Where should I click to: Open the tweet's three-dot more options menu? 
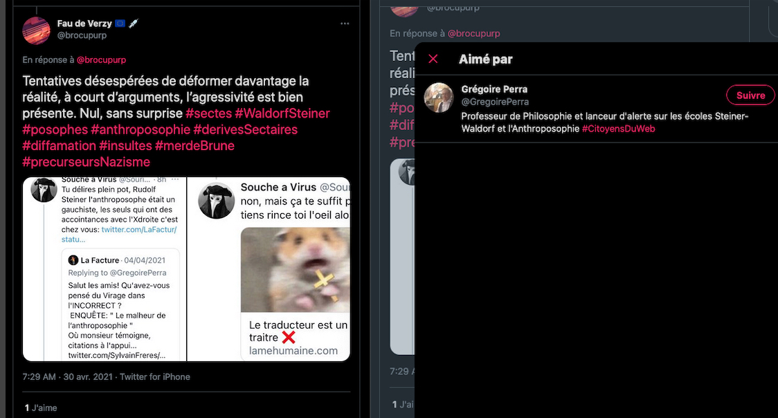pos(345,24)
